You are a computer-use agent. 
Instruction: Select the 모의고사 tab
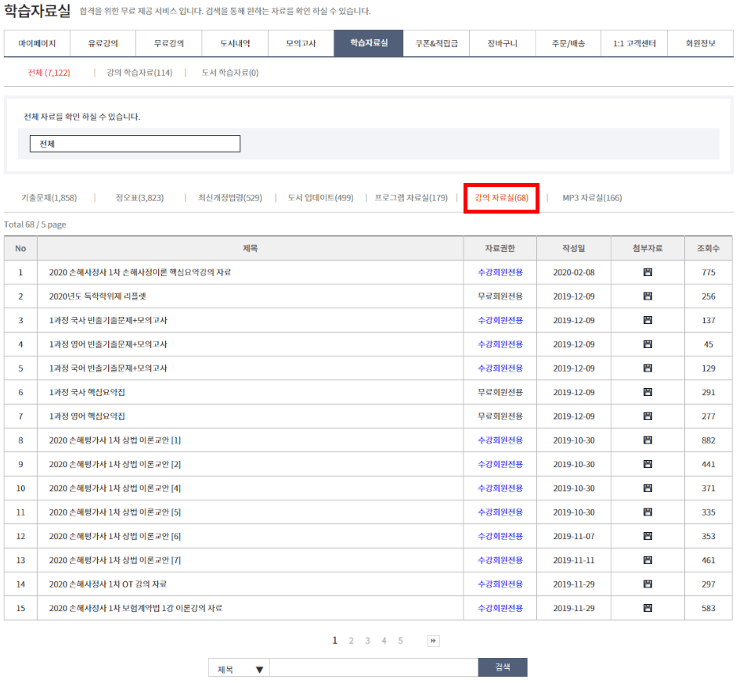click(x=301, y=43)
